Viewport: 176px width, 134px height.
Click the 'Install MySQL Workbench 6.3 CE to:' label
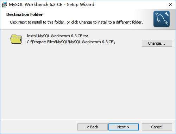point(57,36)
